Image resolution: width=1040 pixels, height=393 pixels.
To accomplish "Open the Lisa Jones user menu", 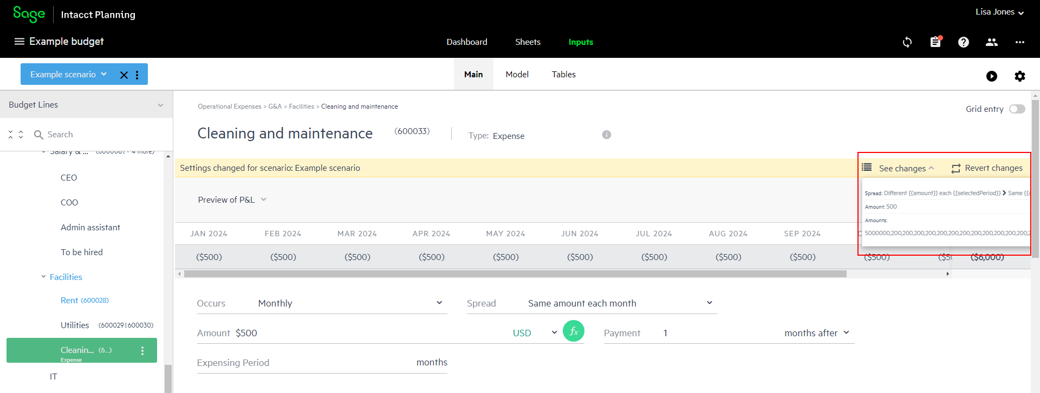I will [x=999, y=12].
